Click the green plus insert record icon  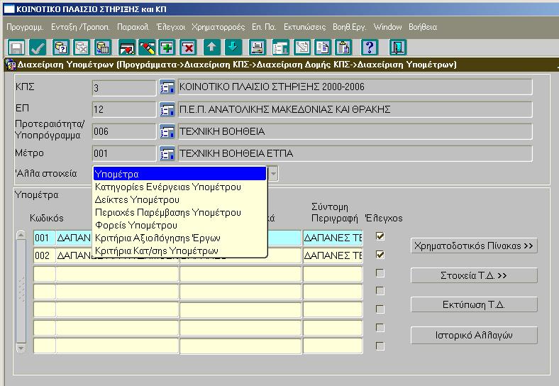click(x=167, y=47)
